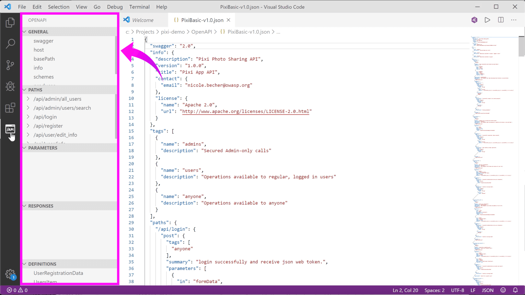This screenshot has height=295, width=525.
Task: Open the notifications bell icon
Action: [x=515, y=290]
